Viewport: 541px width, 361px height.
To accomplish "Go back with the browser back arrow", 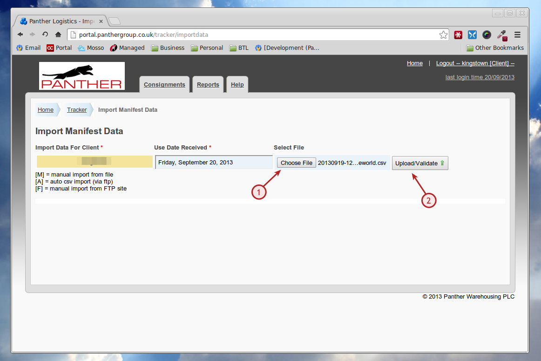I will coord(20,34).
